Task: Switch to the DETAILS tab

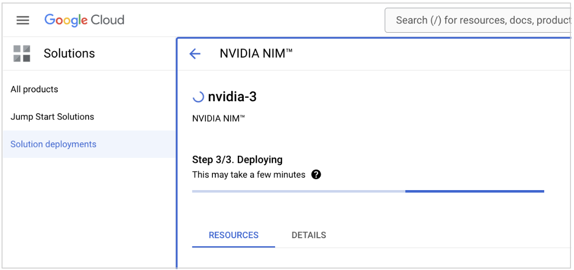Action: click(x=308, y=235)
